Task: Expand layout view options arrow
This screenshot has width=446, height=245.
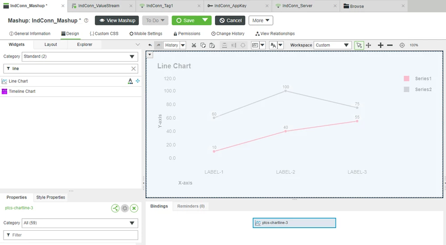Action: pos(262,45)
